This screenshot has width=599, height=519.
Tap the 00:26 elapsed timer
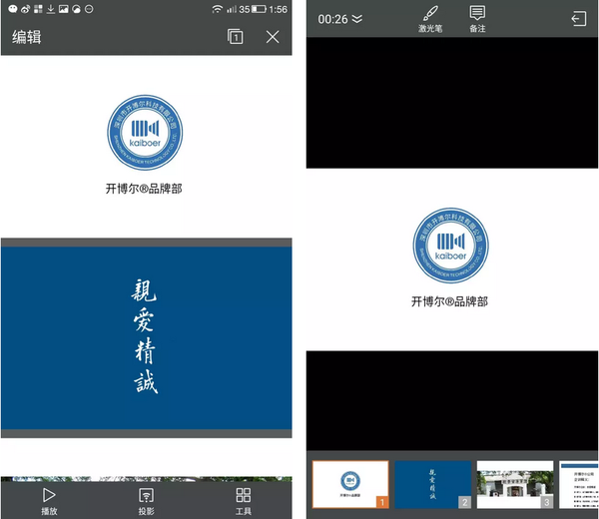click(332, 19)
